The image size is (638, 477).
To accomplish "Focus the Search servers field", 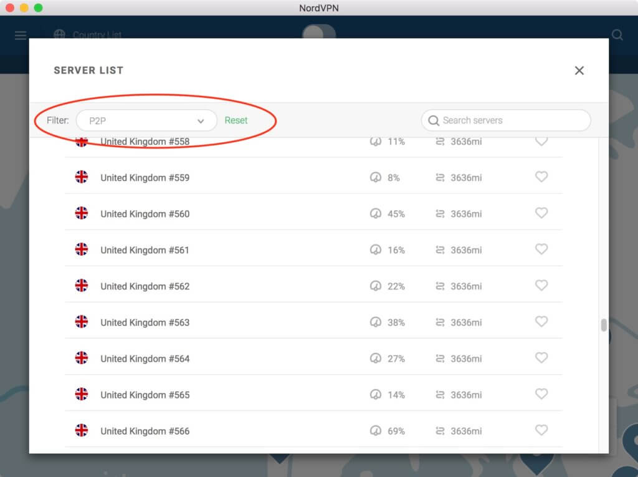I will [x=506, y=120].
